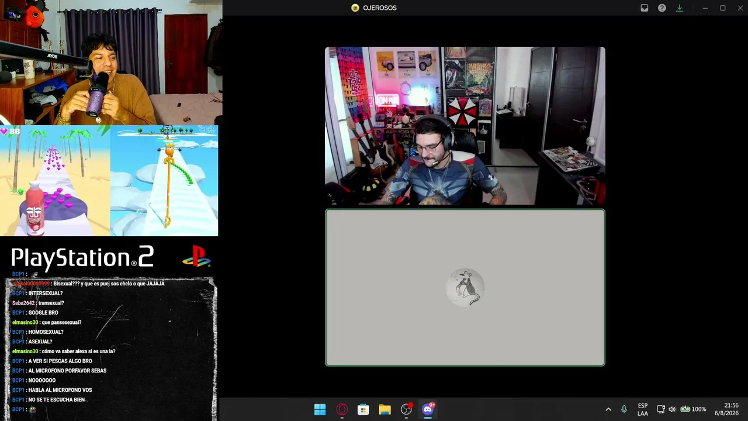
Task: Switch to OBS Studio on taskbar
Action: tap(406, 409)
